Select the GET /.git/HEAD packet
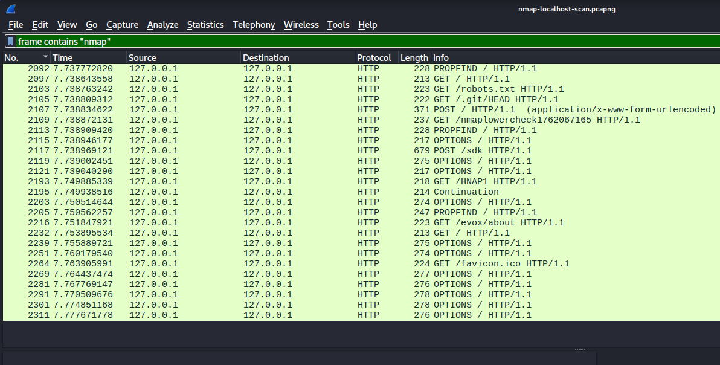This screenshot has height=365, width=720. [x=362, y=99]
